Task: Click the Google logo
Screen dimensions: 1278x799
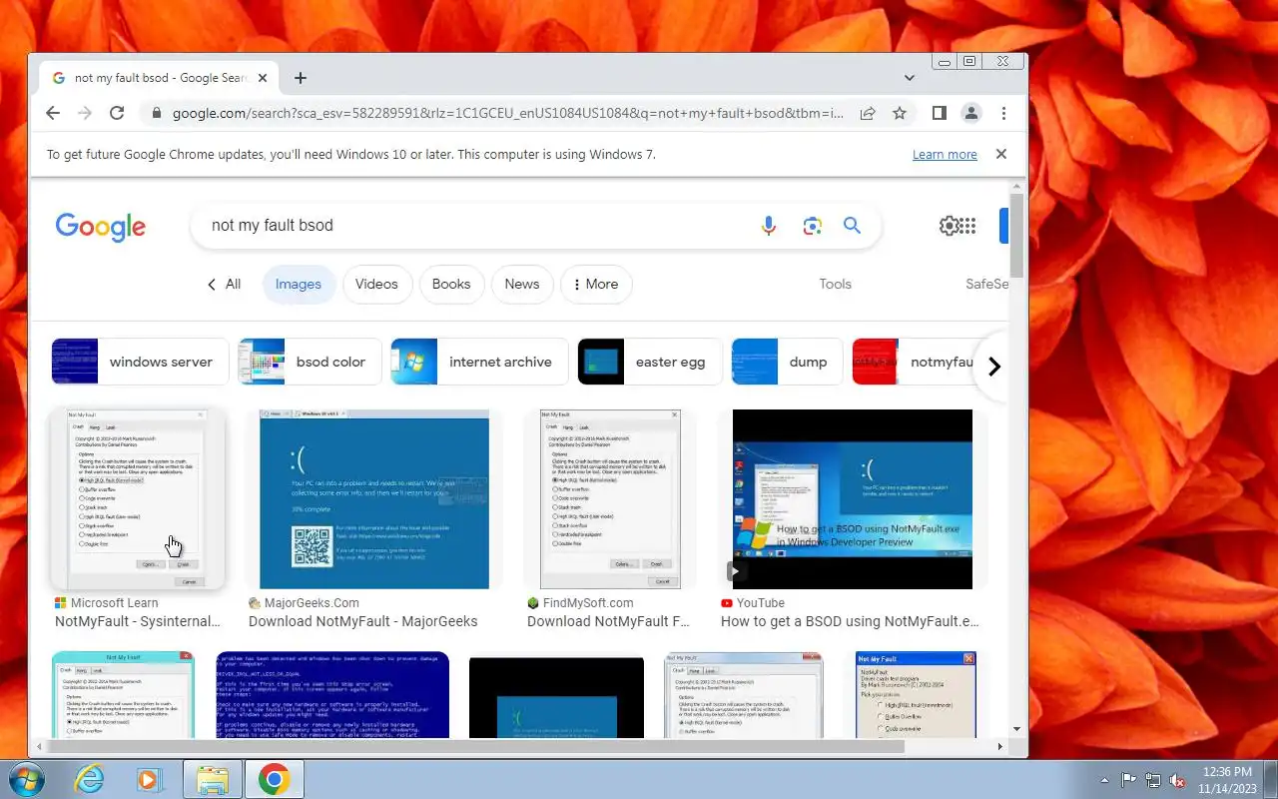Action: coord(101,227)
